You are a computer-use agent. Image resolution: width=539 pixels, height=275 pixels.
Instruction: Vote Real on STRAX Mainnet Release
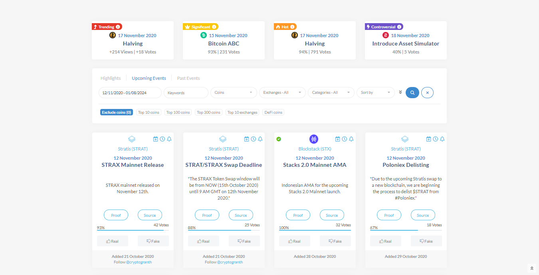coord(113,241)
